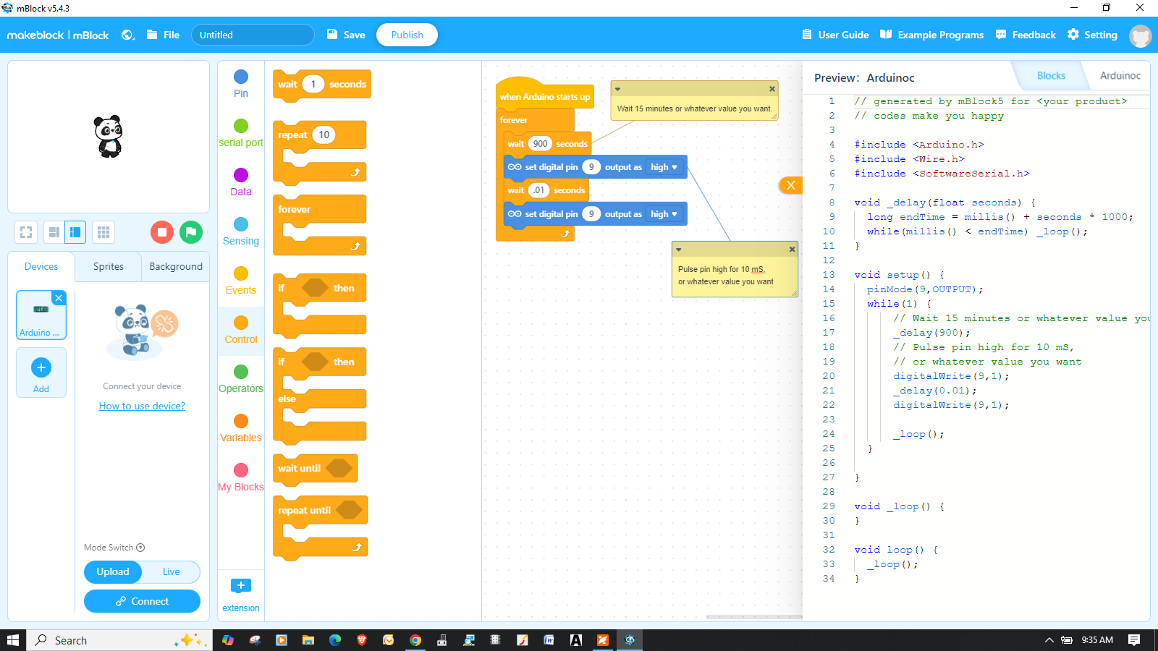Switch preview to Arduinoc tab
The image size is (1158, 651).
click(1120, 75)
